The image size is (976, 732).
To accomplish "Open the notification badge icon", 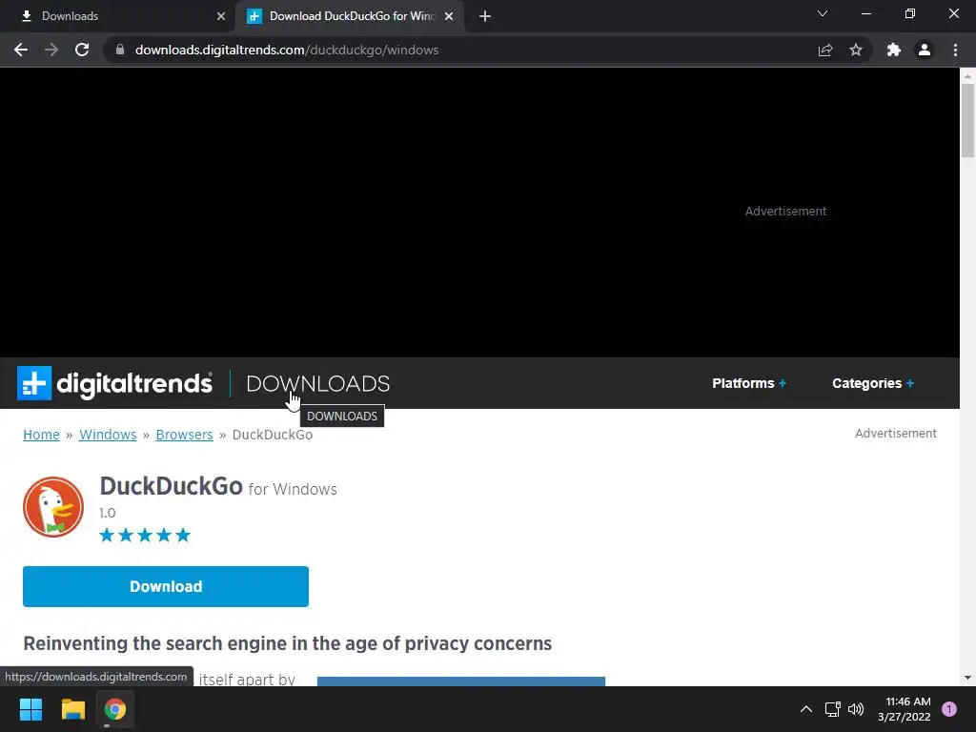I will point(949,709).
